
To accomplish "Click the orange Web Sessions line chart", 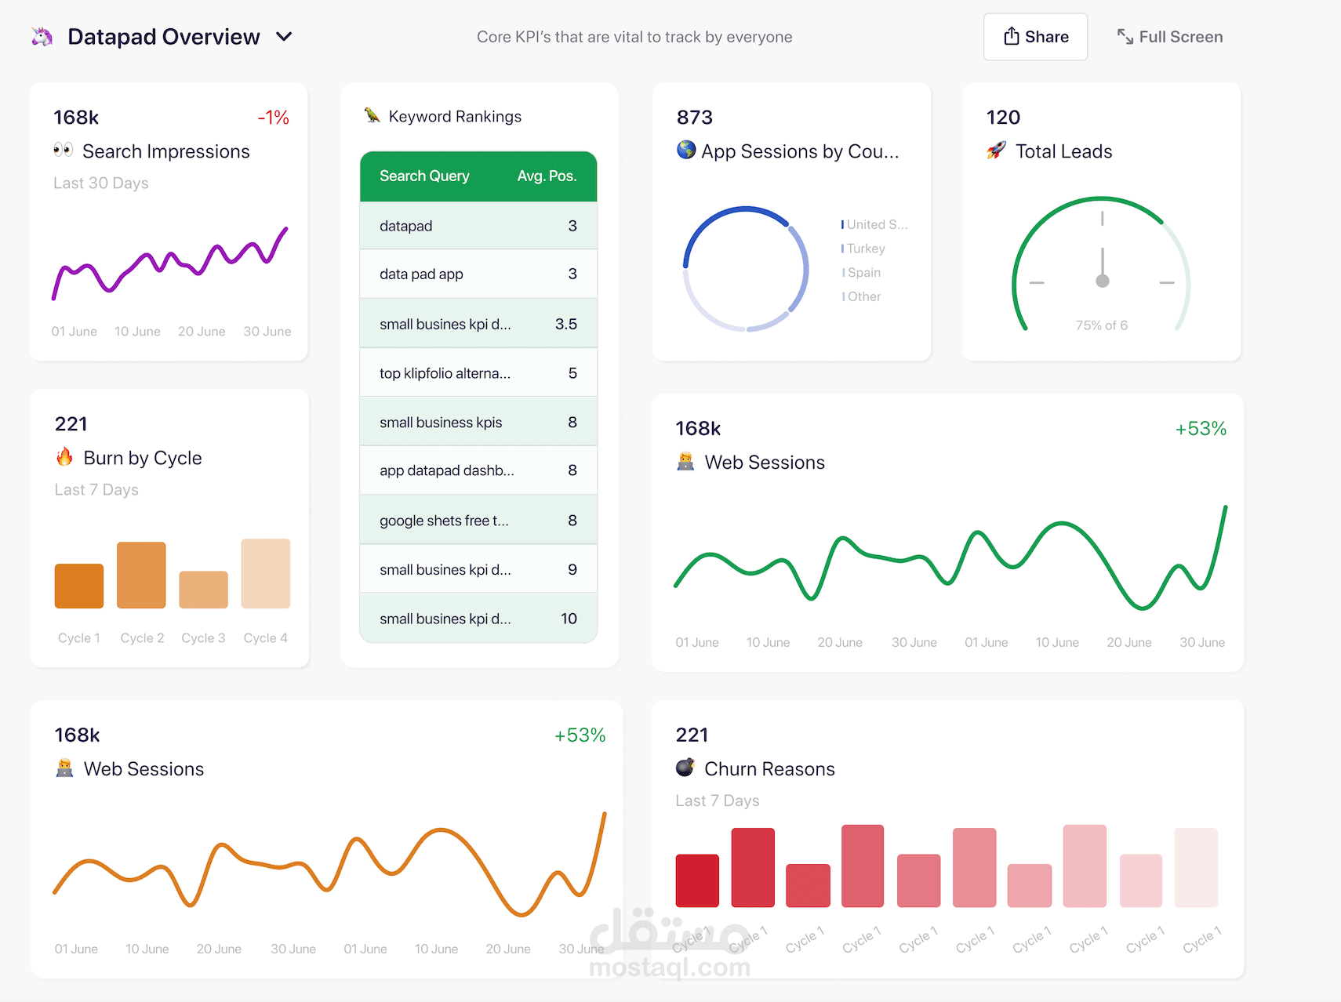I will (329, 865).
